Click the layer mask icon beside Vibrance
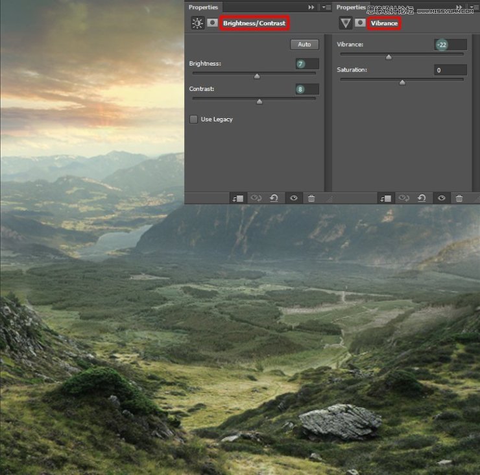This screenshot has height=475, width=480. click(360, 23)
